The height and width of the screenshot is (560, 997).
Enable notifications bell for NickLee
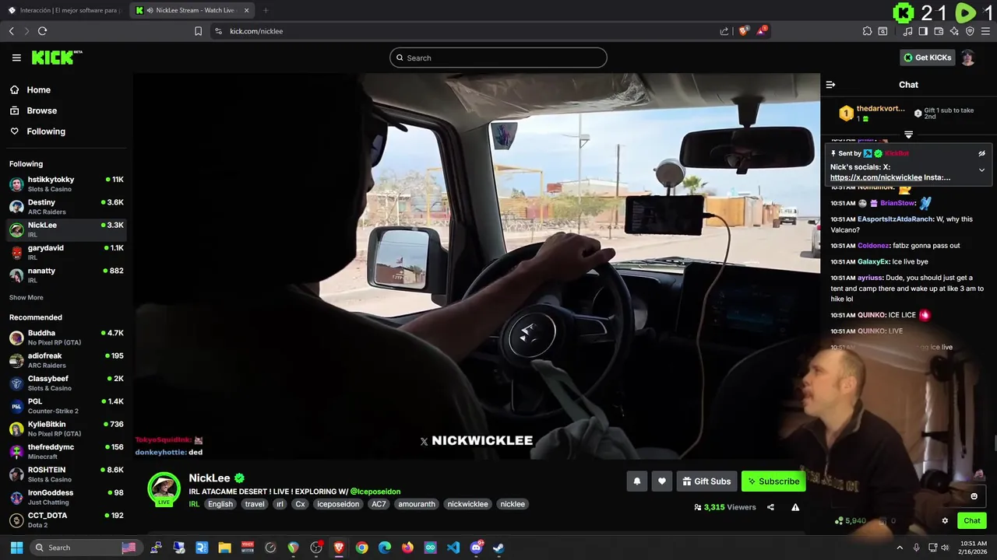[x=636, y=481]
